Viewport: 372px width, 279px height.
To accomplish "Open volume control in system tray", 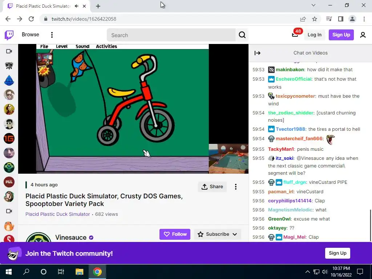I will coord(325,272).
